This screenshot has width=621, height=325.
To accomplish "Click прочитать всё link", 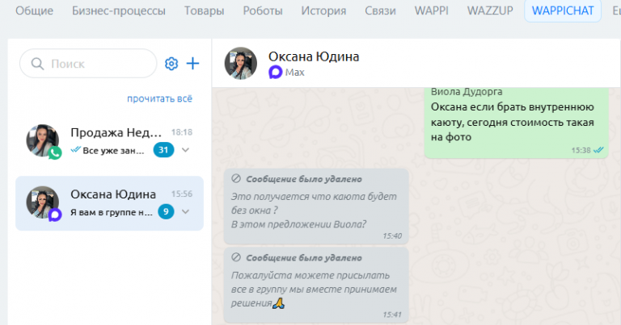I will click(x=159, y=98).
